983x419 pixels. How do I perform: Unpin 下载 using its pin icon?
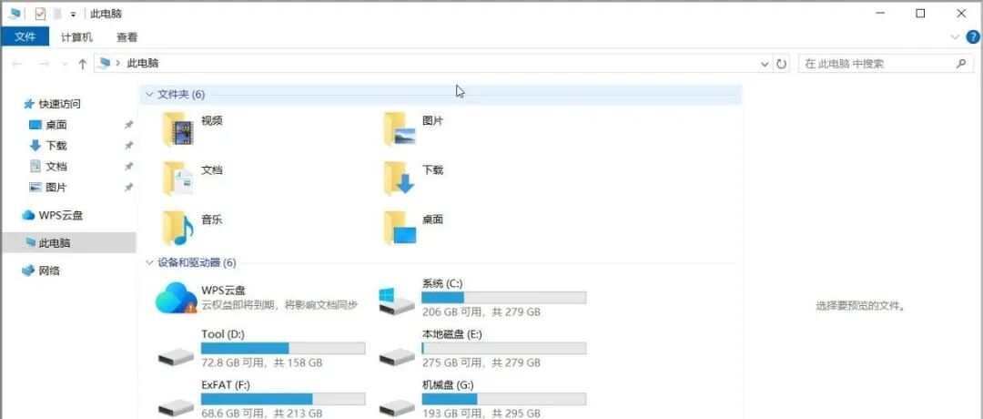tap(128, 146)
